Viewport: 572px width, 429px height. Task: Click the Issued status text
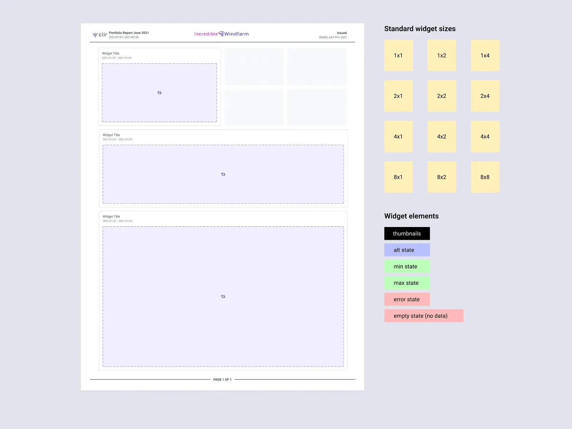[342, 33]
